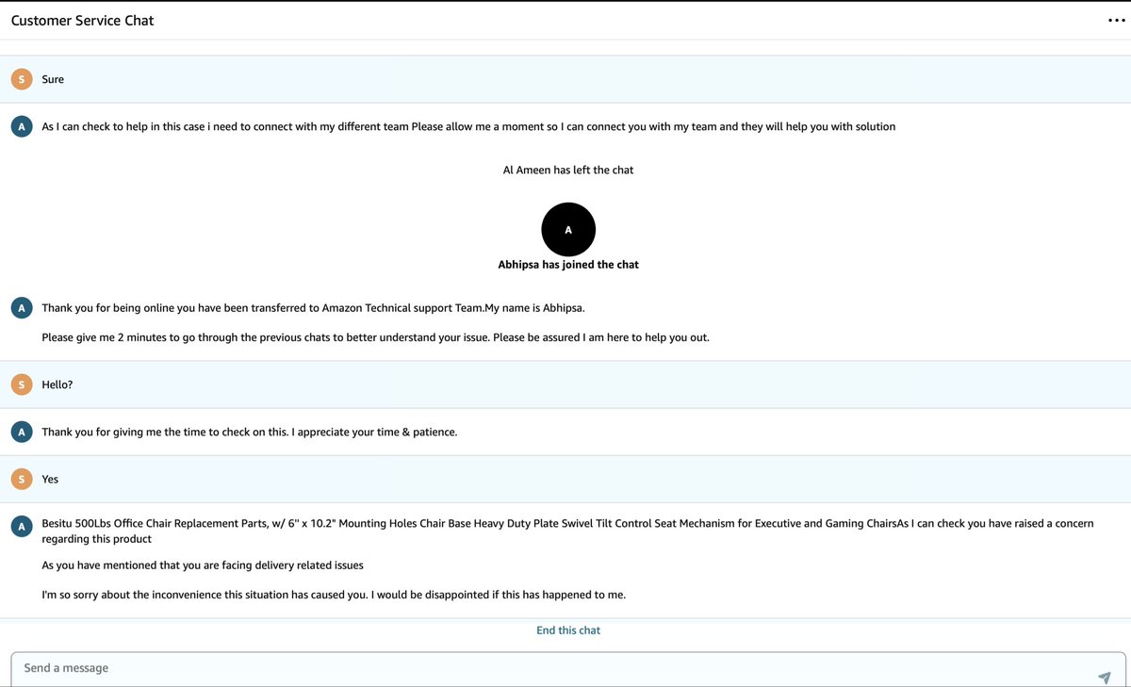Click the "facing delivery related issues" message line

click(203, 565)
